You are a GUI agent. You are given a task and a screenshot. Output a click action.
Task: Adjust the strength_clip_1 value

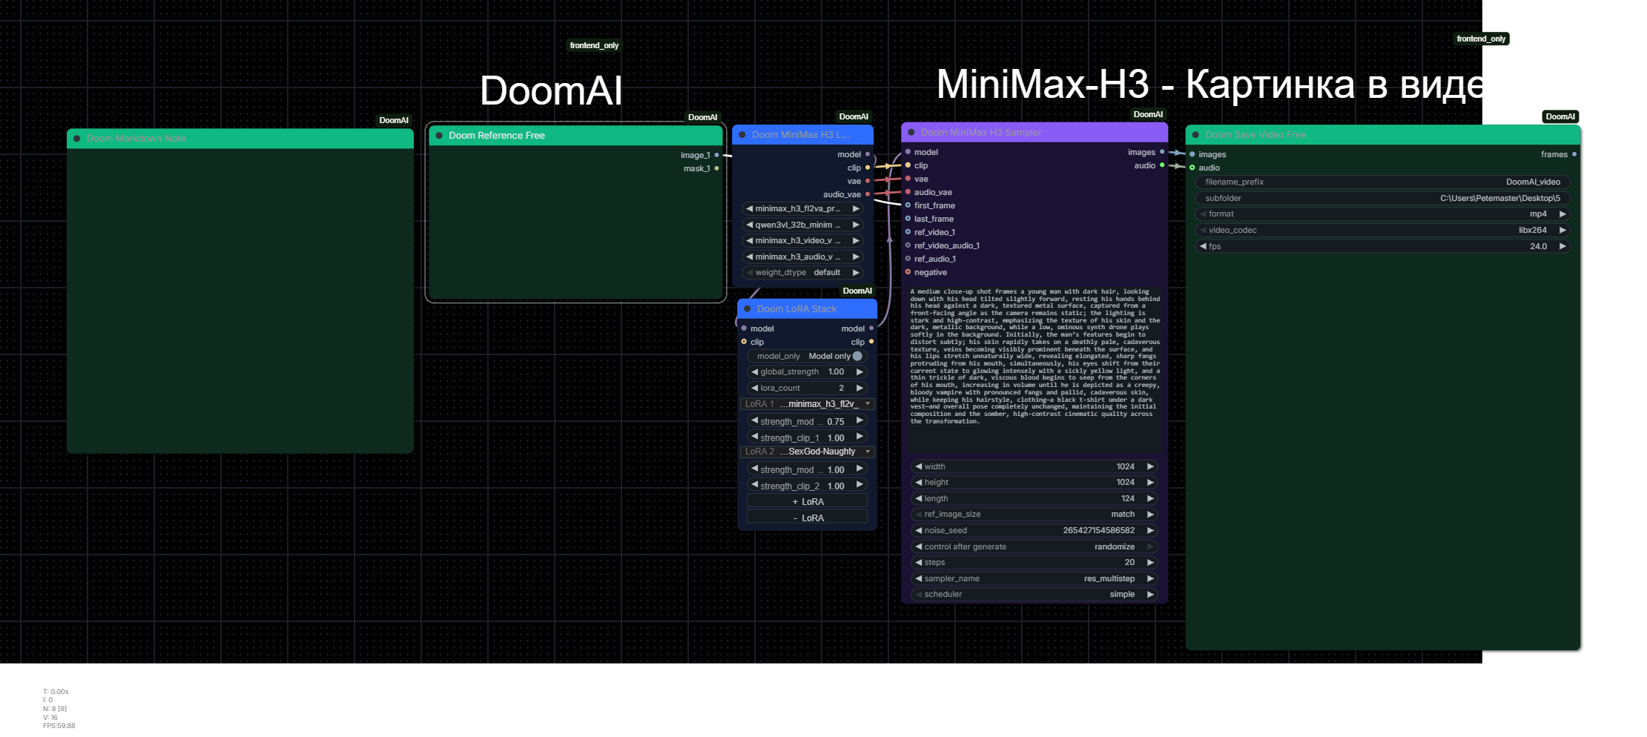(x=808, y=437)
